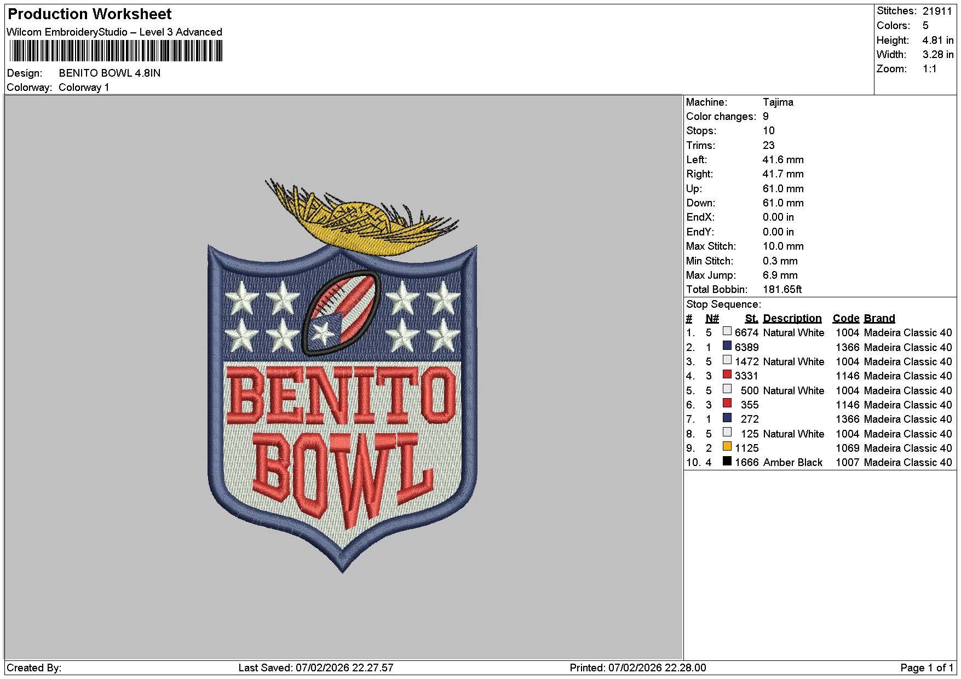
Task: Click the Stitches value 21911
Action: 937,11
